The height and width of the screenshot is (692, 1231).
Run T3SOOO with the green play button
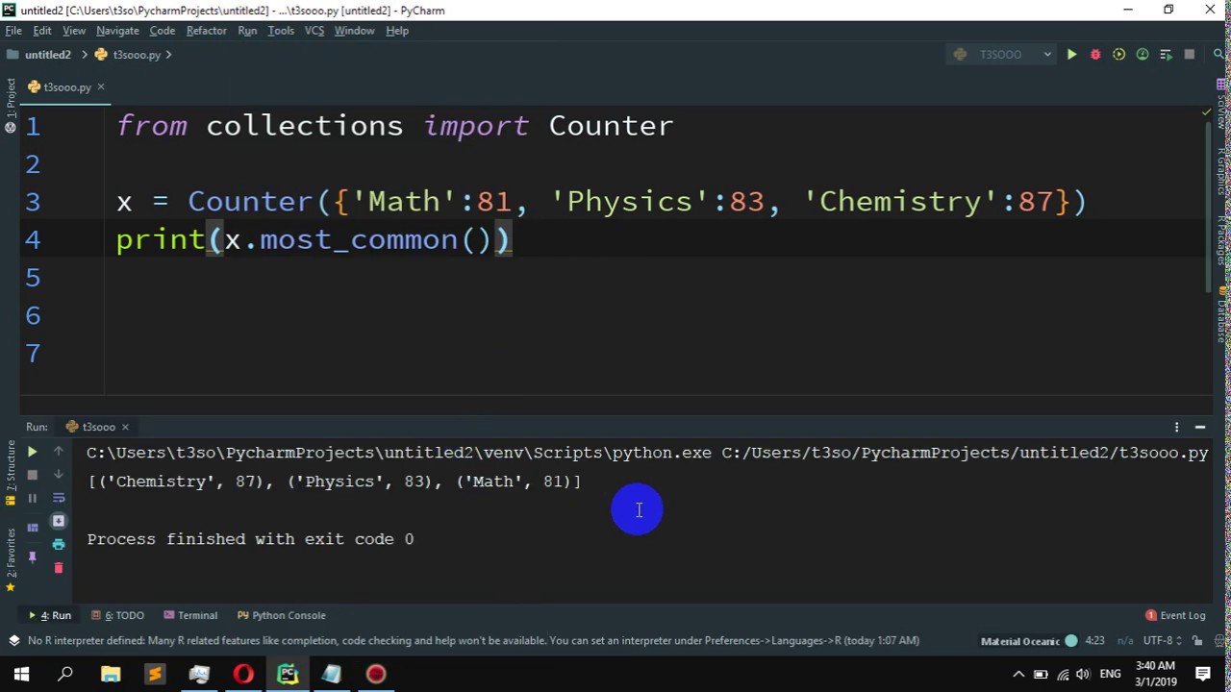[x=1071, y=55]
